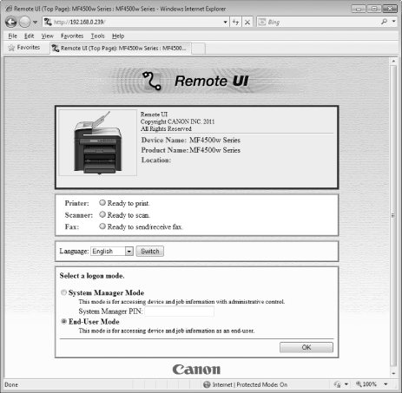
Task: Open the address bar history dropdown arrow
Action: [225, 22]
